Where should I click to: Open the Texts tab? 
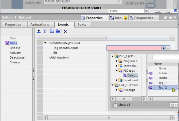click(83, 25)
